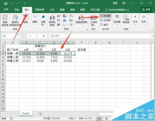Open the 加载项 (Add-ins) dropdown

(x=43, y=20)
